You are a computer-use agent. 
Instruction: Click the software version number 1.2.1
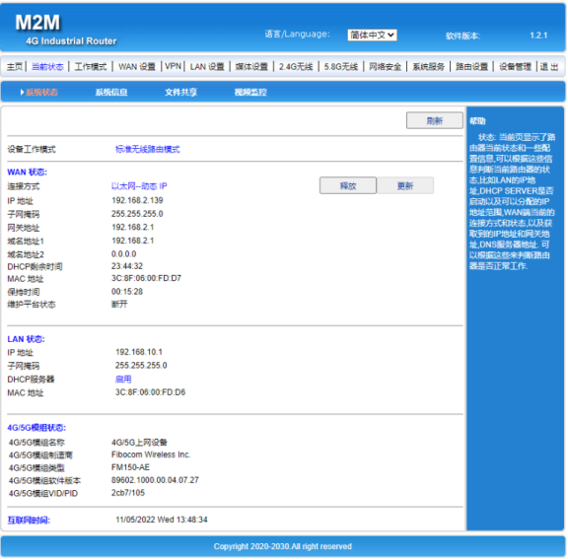[x=538, y=35]
